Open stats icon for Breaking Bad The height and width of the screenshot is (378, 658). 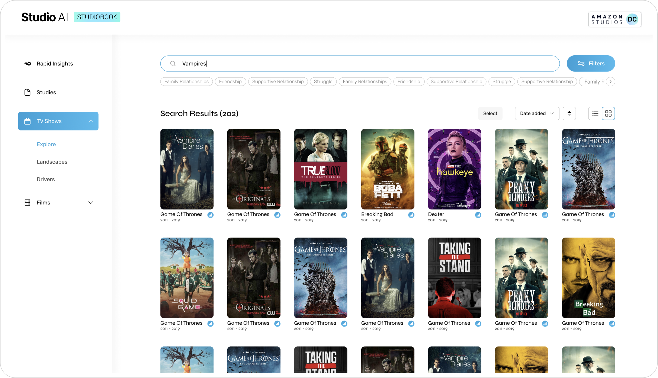tap(411, 215)
